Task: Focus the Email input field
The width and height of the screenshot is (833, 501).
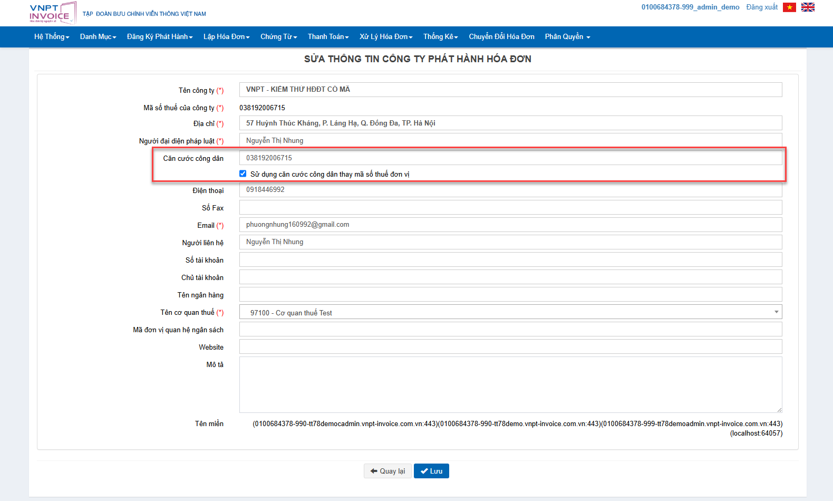Action: 510,225
